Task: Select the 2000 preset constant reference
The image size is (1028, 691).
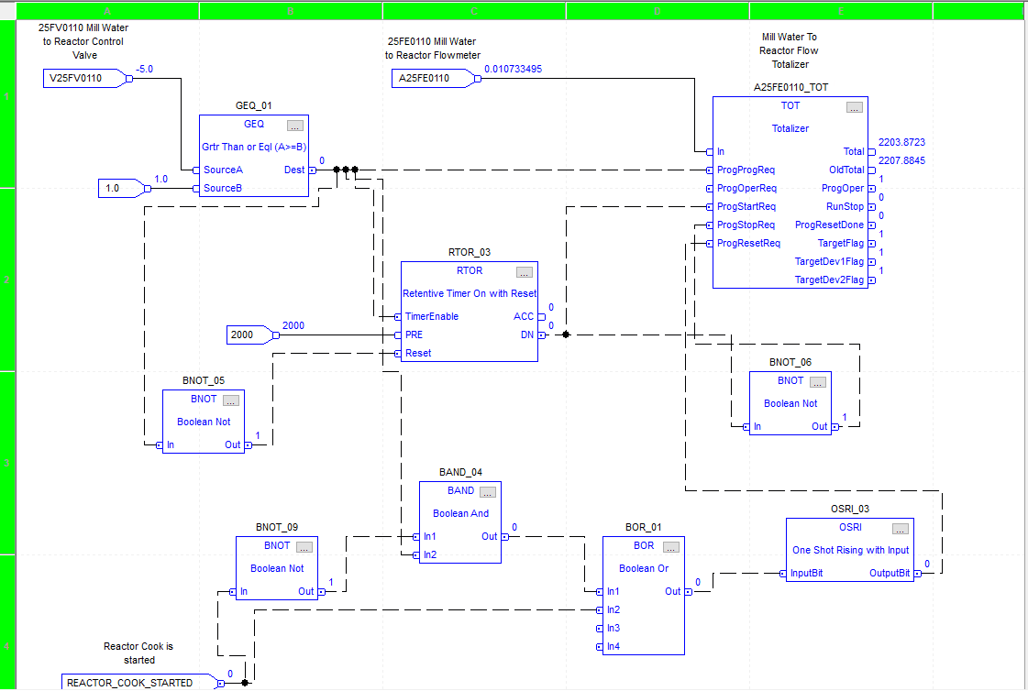Action: pyautogui.click(x=249, y=335)
